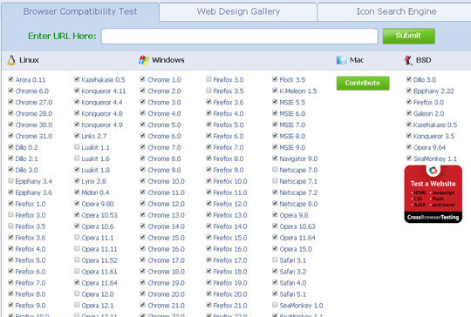Click the Links 2.7 label

pos(94,136)
